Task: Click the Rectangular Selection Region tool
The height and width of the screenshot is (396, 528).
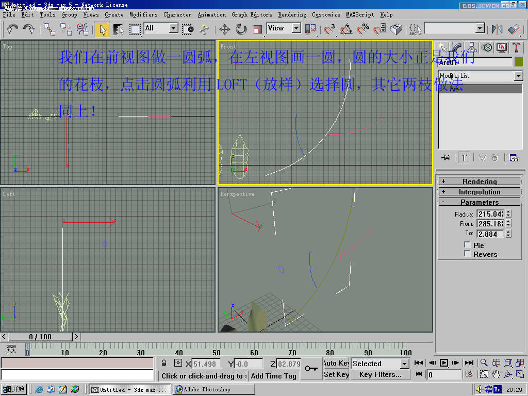Action: click(x=135, y=29)
